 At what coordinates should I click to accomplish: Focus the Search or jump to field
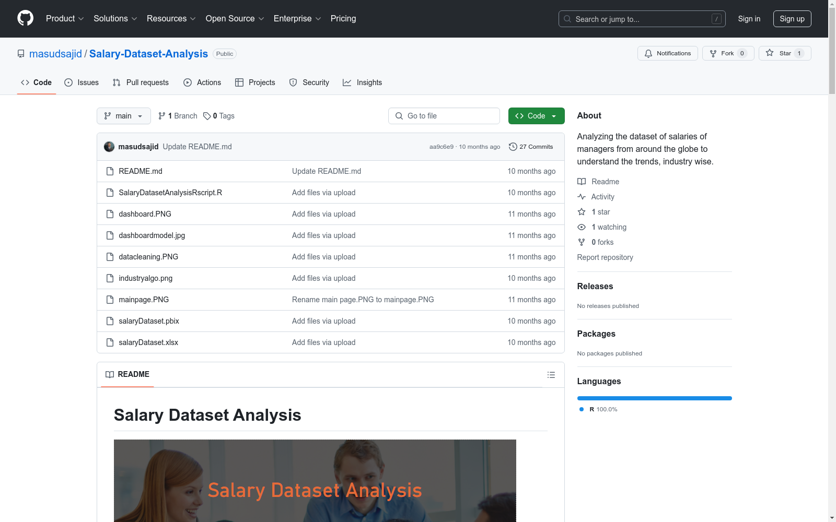click(642, 19)
